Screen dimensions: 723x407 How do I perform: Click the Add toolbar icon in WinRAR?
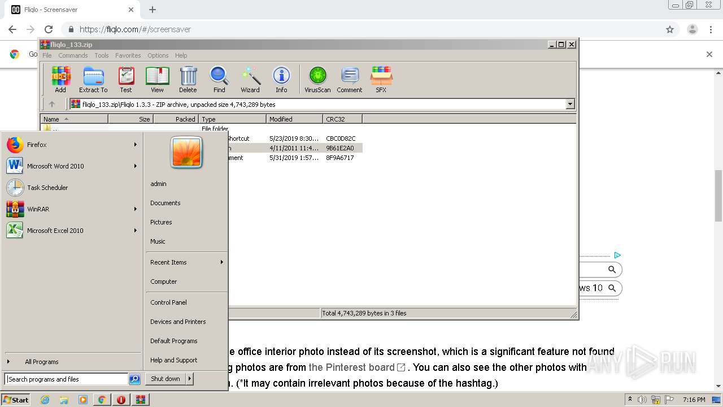[x=60, y=79]
